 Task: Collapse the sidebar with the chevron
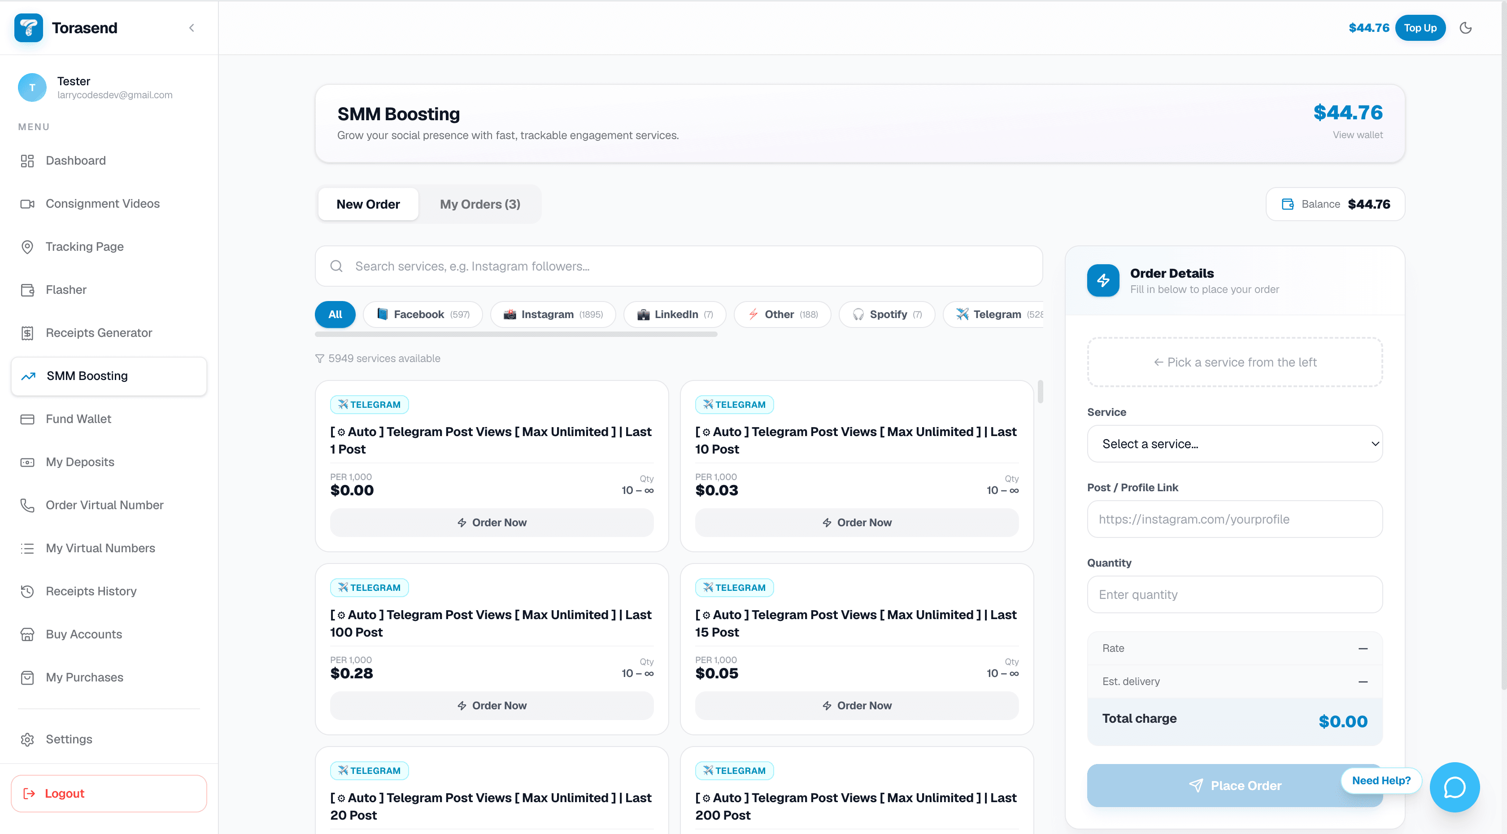pos(192,27)
